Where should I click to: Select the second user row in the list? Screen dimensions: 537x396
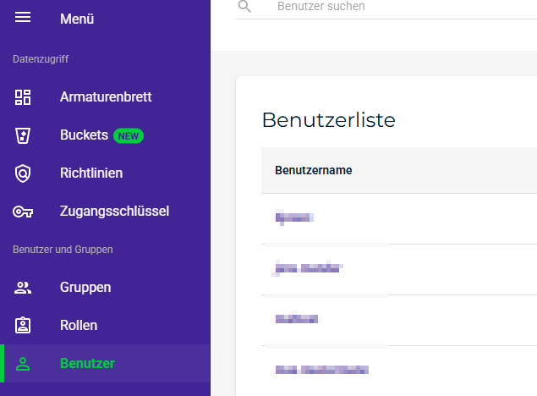308,269
